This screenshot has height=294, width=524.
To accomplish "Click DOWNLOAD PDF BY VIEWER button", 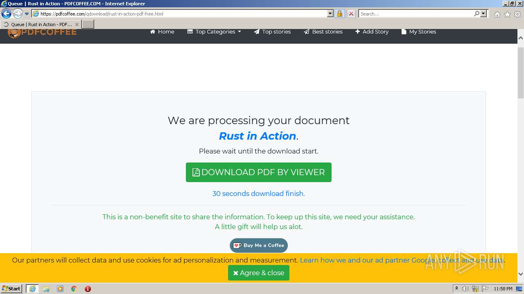I will [259, 172].
